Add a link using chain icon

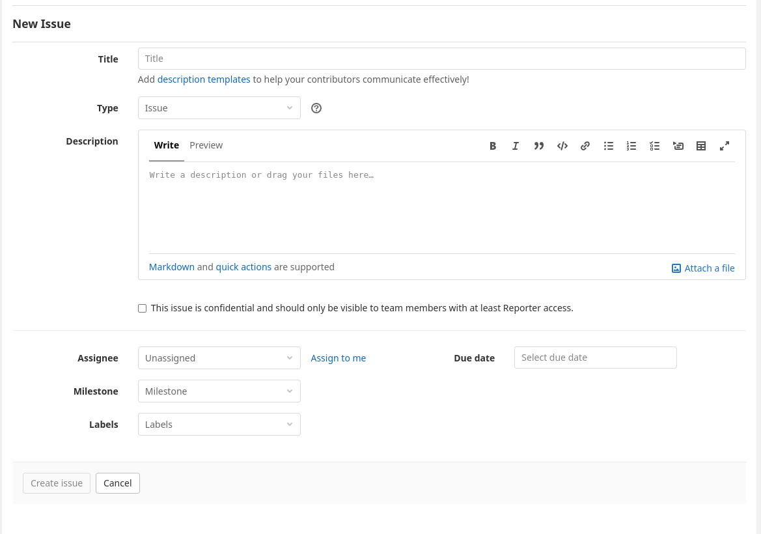click(x=585, y=146)
